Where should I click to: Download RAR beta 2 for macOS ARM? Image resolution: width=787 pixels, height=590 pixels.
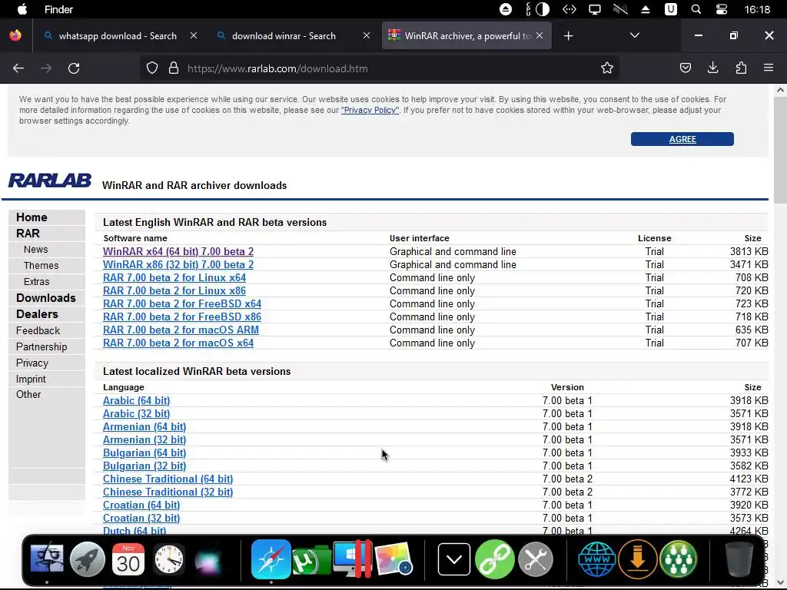point(181,330)
